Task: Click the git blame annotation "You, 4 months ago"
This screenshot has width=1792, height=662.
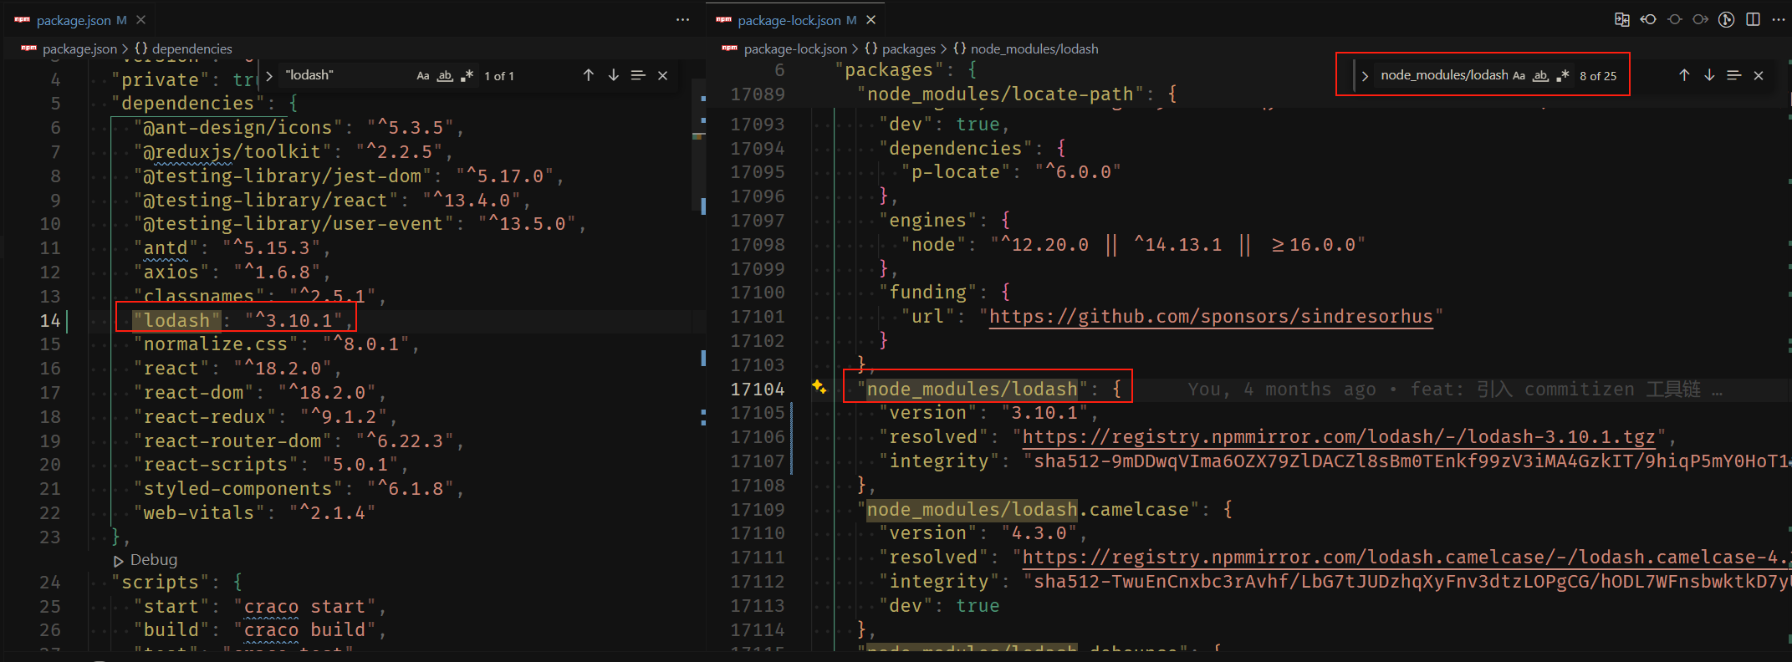Action: pos(1281,390)
